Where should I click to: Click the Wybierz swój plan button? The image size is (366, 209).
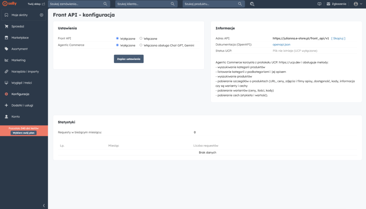pos(24,133)
